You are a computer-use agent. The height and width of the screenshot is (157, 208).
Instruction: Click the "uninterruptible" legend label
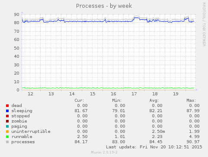click(x=31, y=132)
